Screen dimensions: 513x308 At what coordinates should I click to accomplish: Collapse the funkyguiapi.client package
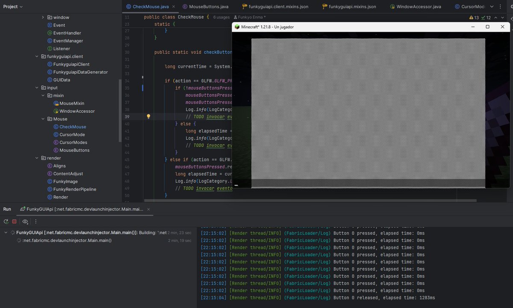37,56
